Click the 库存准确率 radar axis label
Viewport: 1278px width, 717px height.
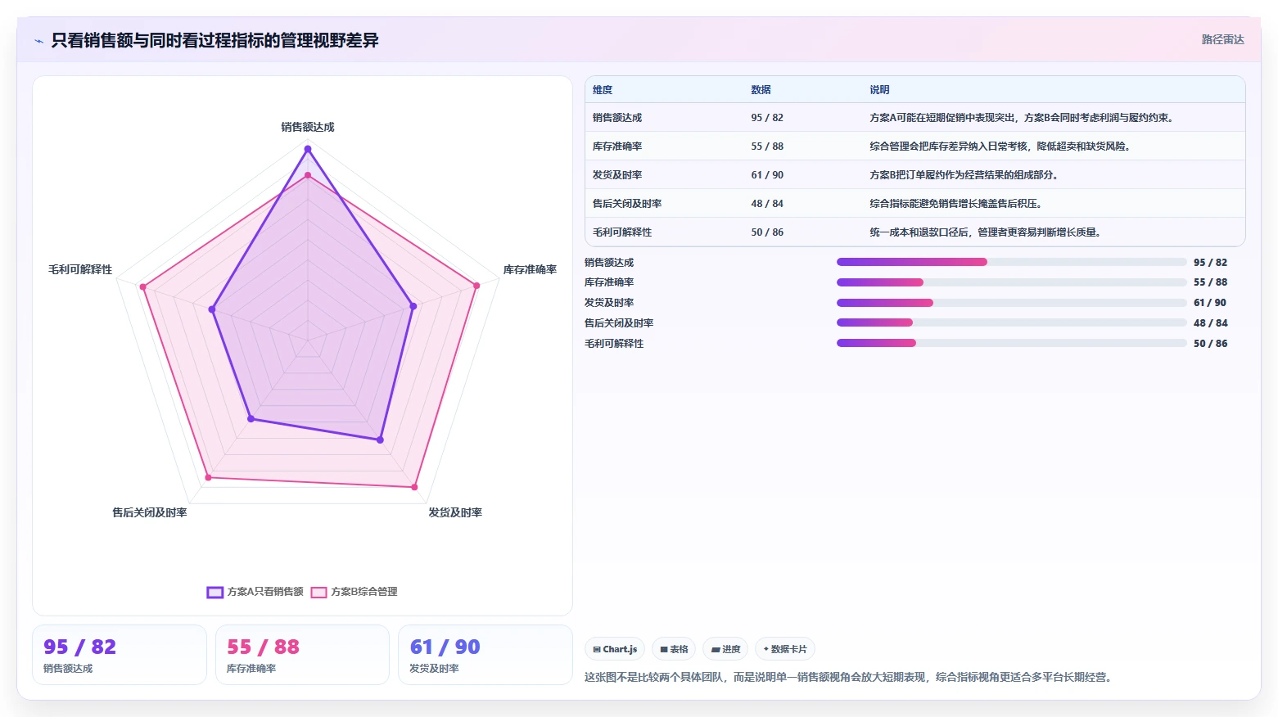tap(530, 269)
